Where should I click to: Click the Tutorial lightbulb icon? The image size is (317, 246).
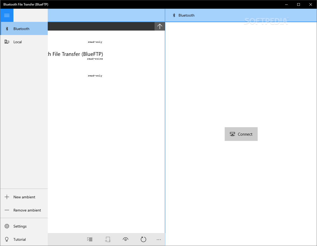coord(7,239)
